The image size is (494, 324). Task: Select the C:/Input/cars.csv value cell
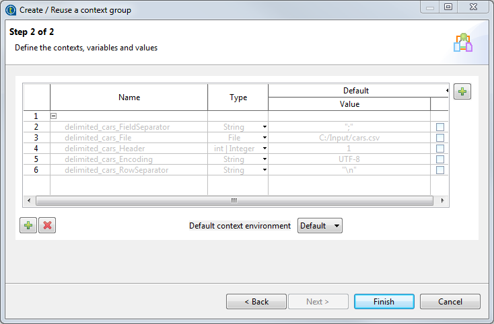tap(349, 138)
